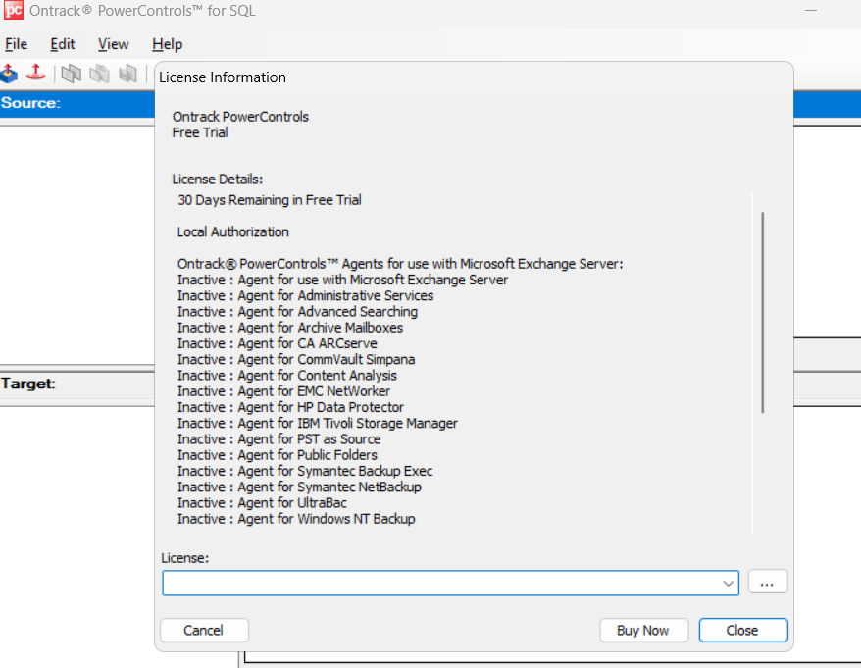
Task: Click the 'Free Trial' label under product name
Action: pyautogui.click(x=200, y=132)
